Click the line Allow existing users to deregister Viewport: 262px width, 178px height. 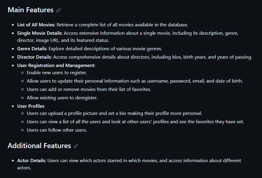62,98
